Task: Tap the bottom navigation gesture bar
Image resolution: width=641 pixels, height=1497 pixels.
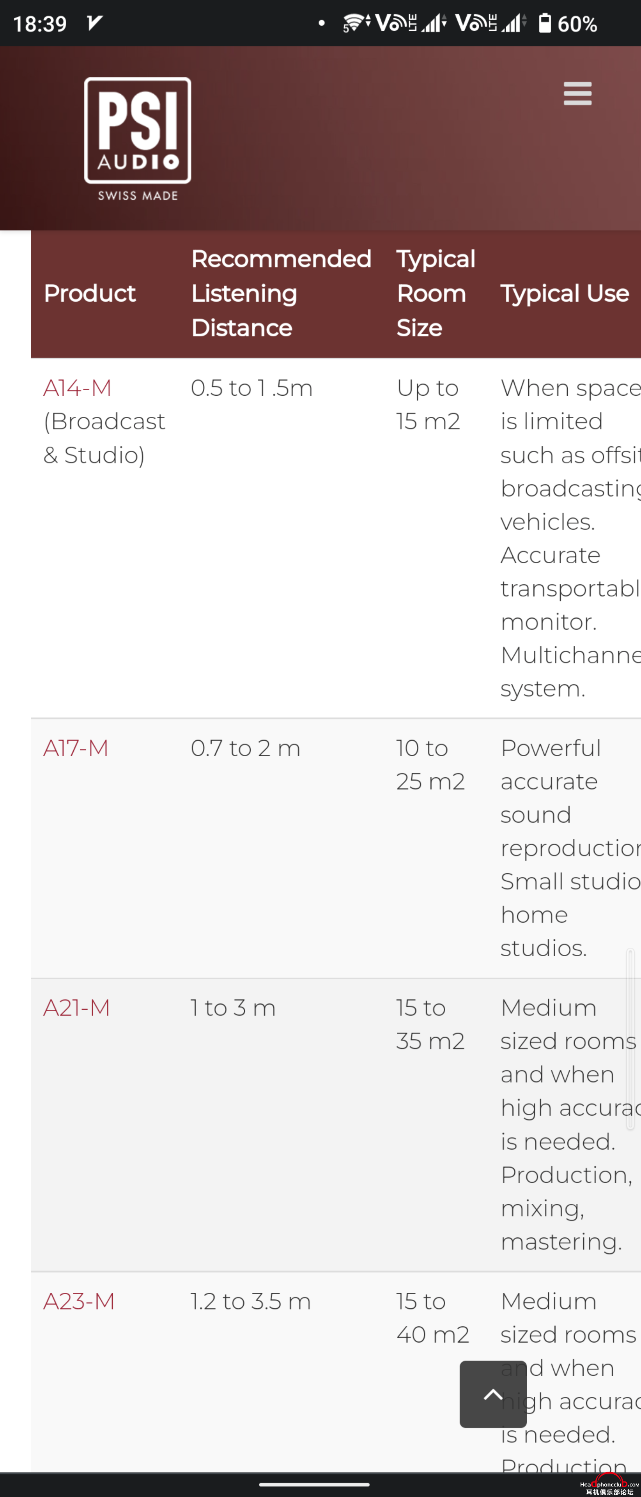Action: tap(314, 1484)
